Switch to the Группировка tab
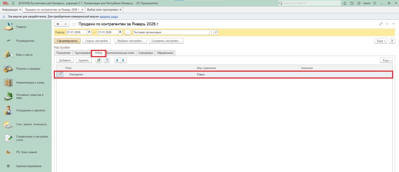This screenshot has height=172, width=399. pos(82,53)
